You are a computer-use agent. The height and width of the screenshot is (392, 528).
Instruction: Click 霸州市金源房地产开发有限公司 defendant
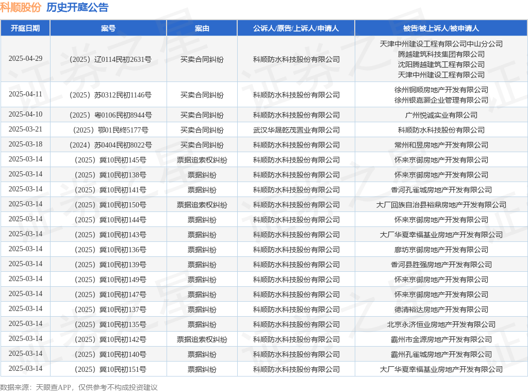[x=441, y=339]
